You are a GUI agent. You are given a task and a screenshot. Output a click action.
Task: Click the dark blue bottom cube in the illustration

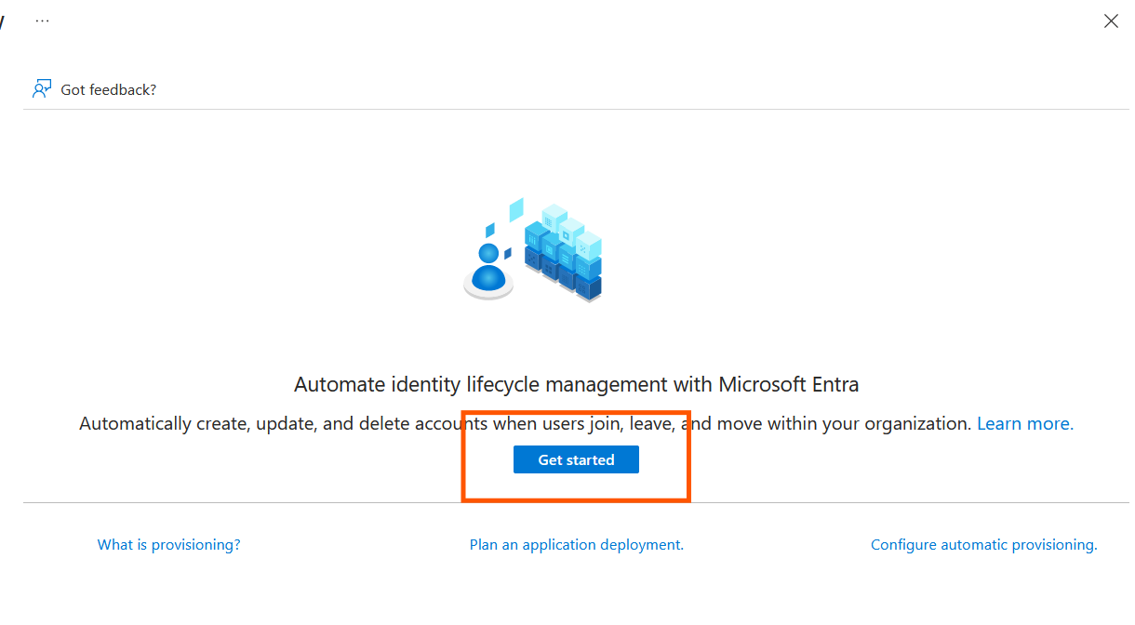point(588,286)
